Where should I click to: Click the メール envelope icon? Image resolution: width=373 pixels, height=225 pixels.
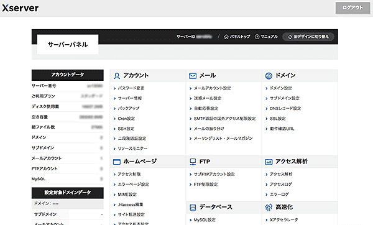click(193, 76)
